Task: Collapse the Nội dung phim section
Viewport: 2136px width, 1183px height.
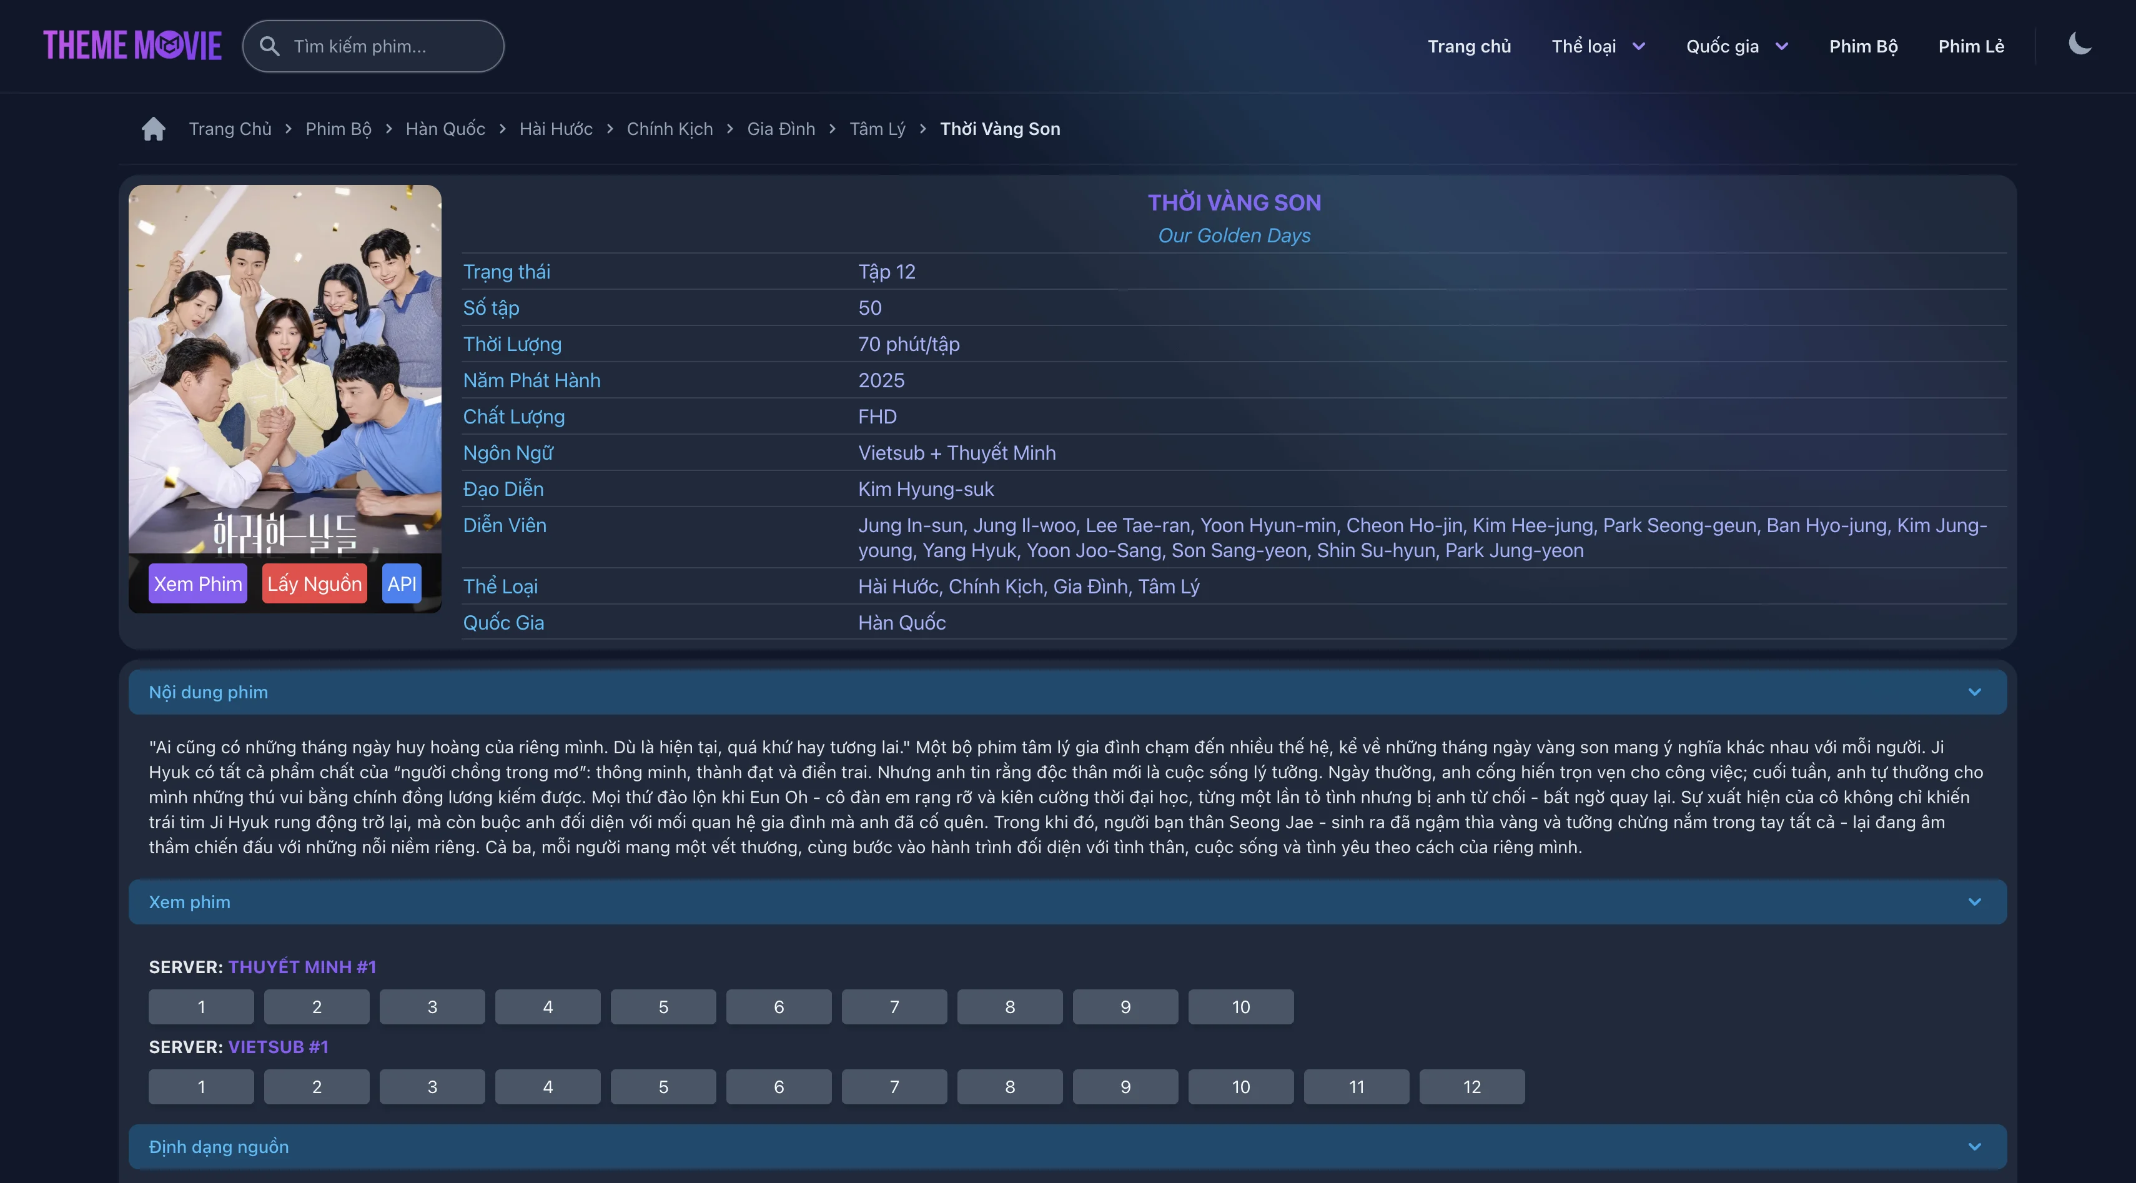Action: [1974, 692]
